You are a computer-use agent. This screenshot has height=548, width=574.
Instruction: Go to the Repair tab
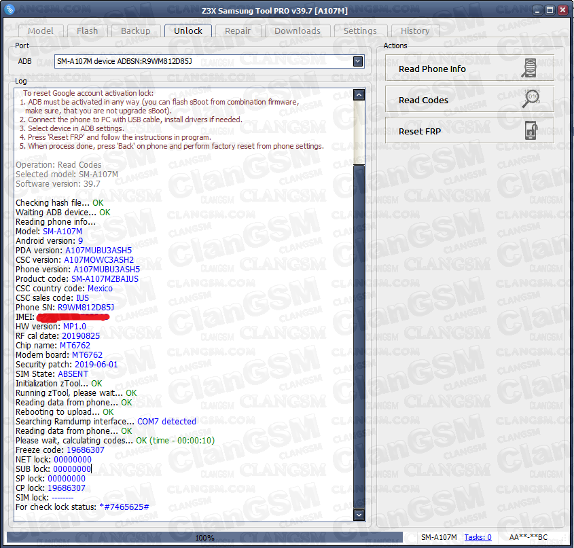[x=238, y=31]
